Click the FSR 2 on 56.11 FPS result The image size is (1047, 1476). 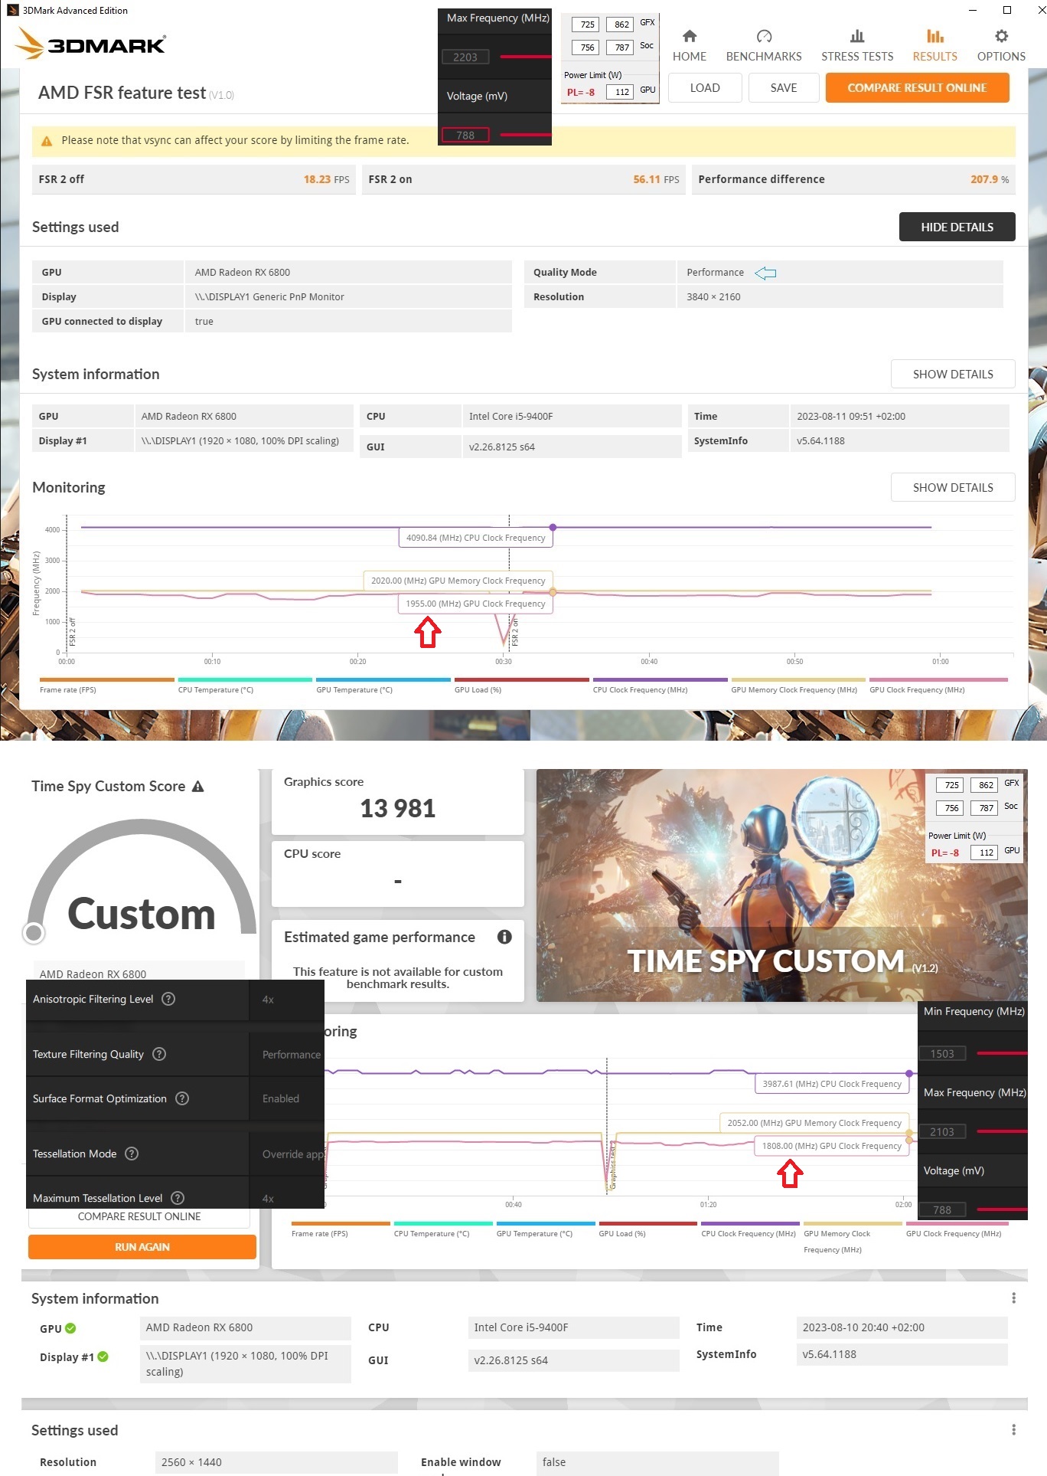(523, 179)
